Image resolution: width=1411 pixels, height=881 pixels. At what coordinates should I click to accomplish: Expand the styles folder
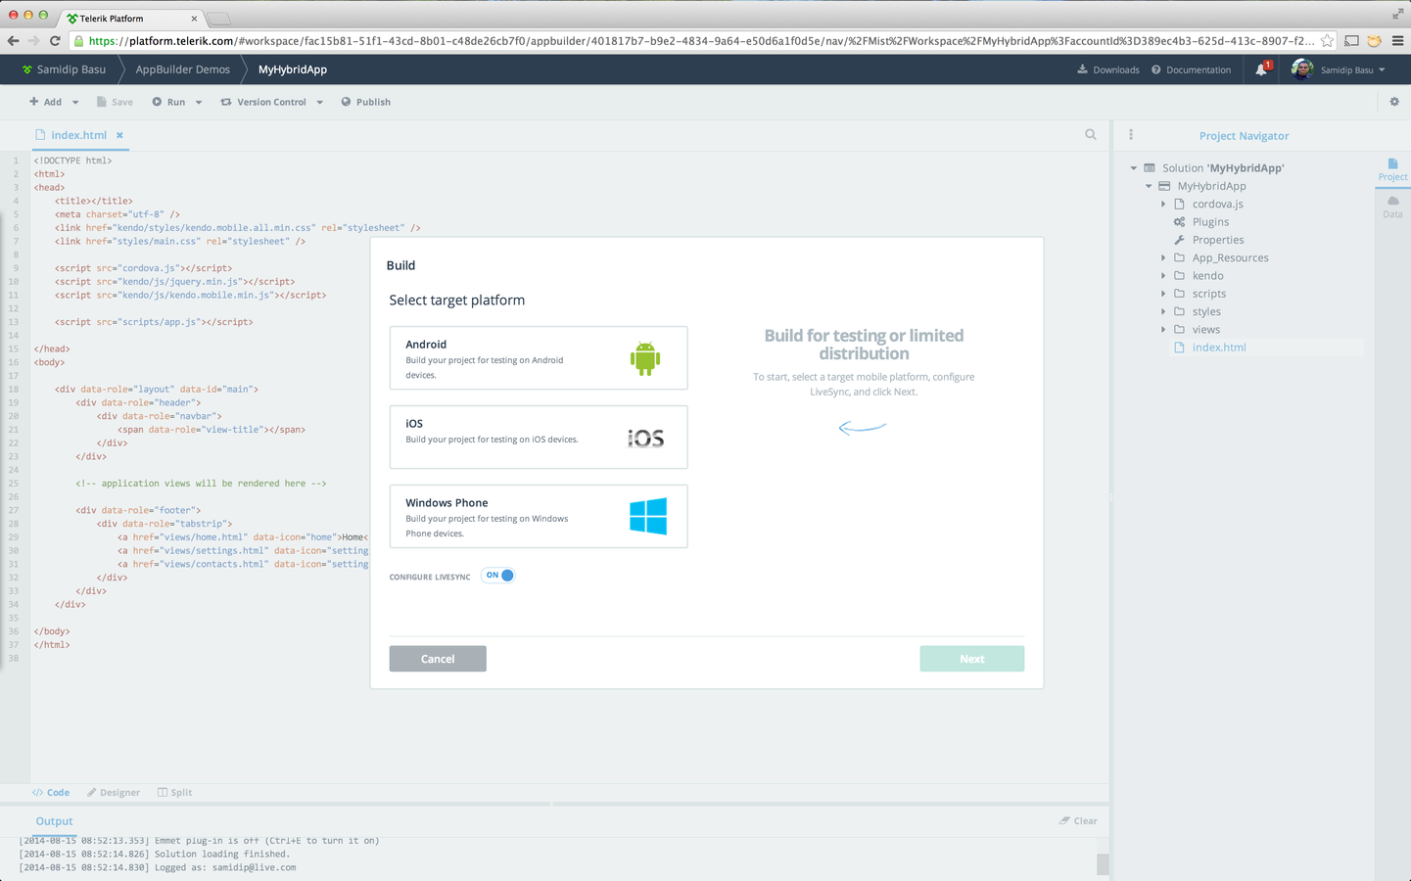point(1163,311)
